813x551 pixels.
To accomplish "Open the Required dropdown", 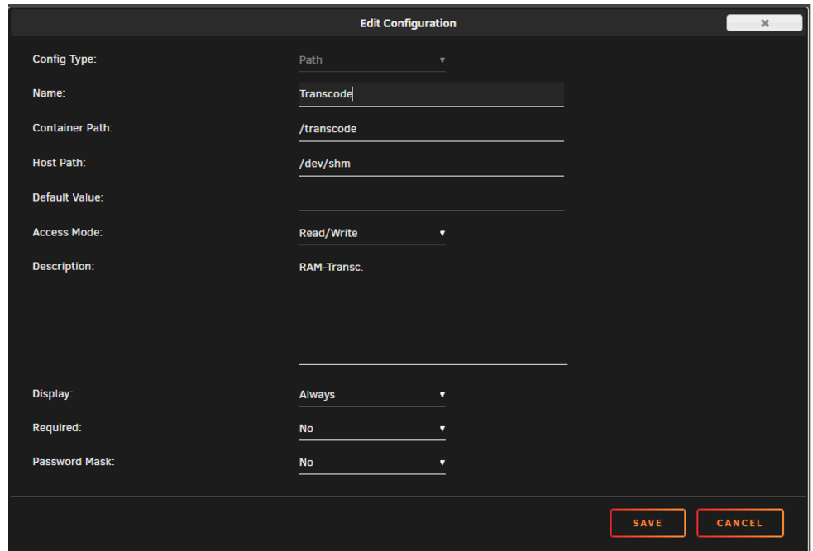I will pyautogui.click(x=371, y=429).
